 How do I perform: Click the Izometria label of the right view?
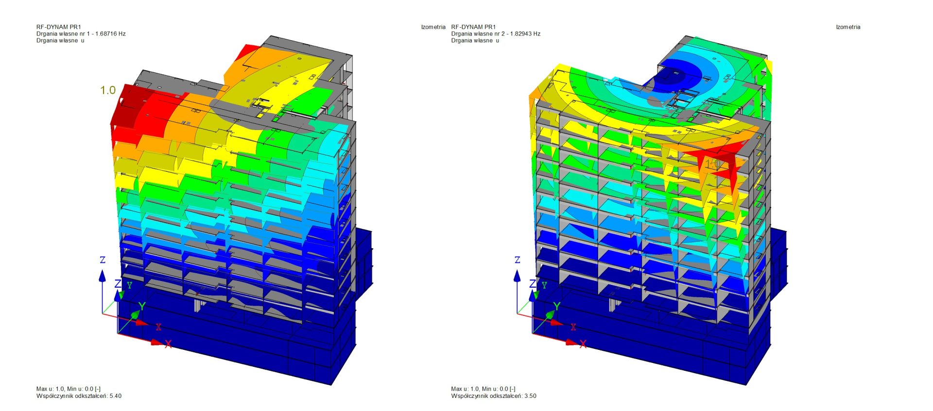848,27
